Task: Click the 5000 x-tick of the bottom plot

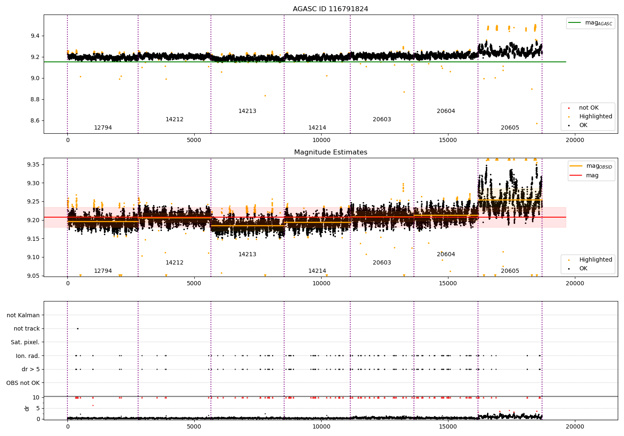Action: pyautogui.click(x=194, y=427)
